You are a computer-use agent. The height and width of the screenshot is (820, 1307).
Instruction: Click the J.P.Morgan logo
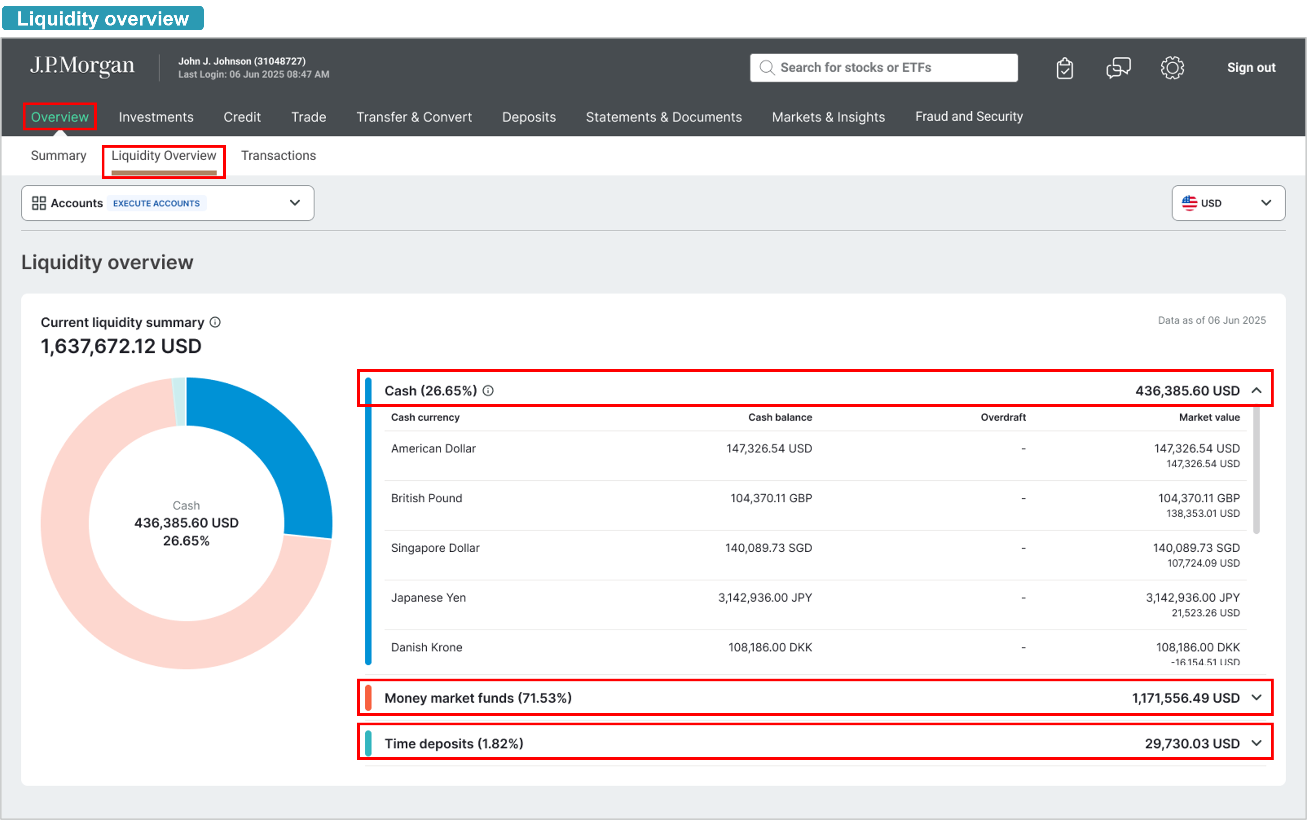[82, 66]
